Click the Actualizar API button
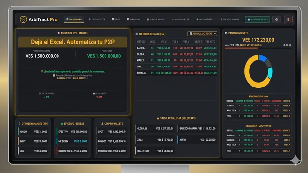 coord(258,19)
